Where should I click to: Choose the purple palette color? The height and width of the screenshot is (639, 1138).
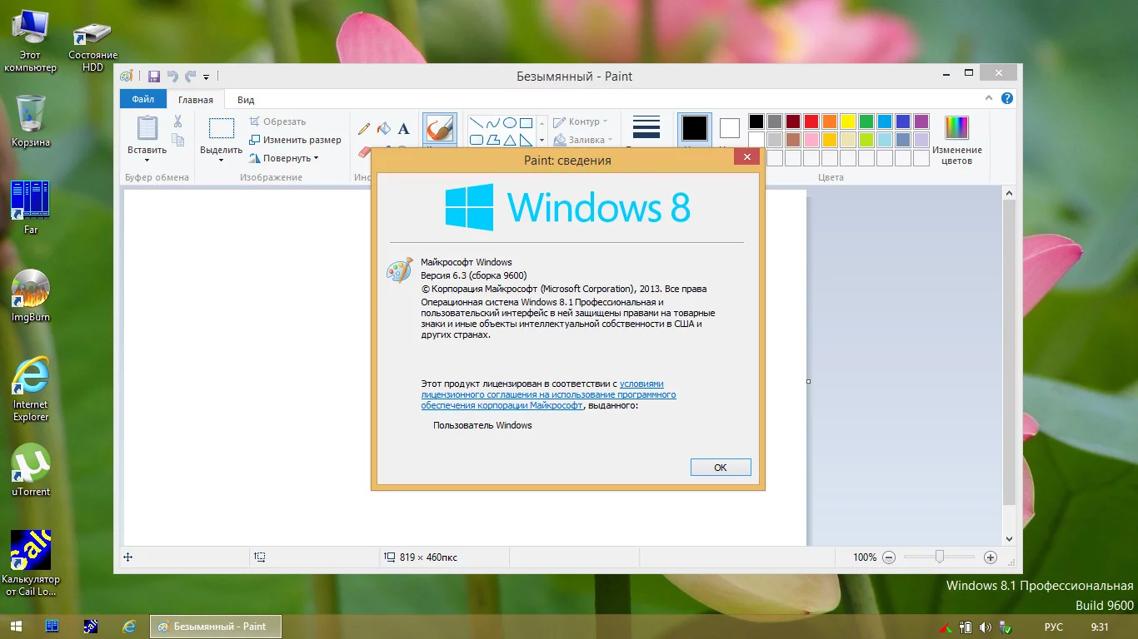pos(921,121)
